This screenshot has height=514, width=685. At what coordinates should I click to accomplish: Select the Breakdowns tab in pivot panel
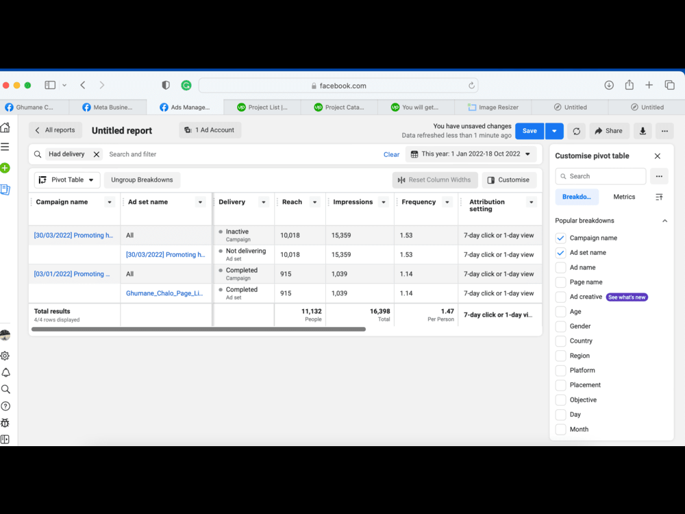pyautogui.click(x=577, y=197)
